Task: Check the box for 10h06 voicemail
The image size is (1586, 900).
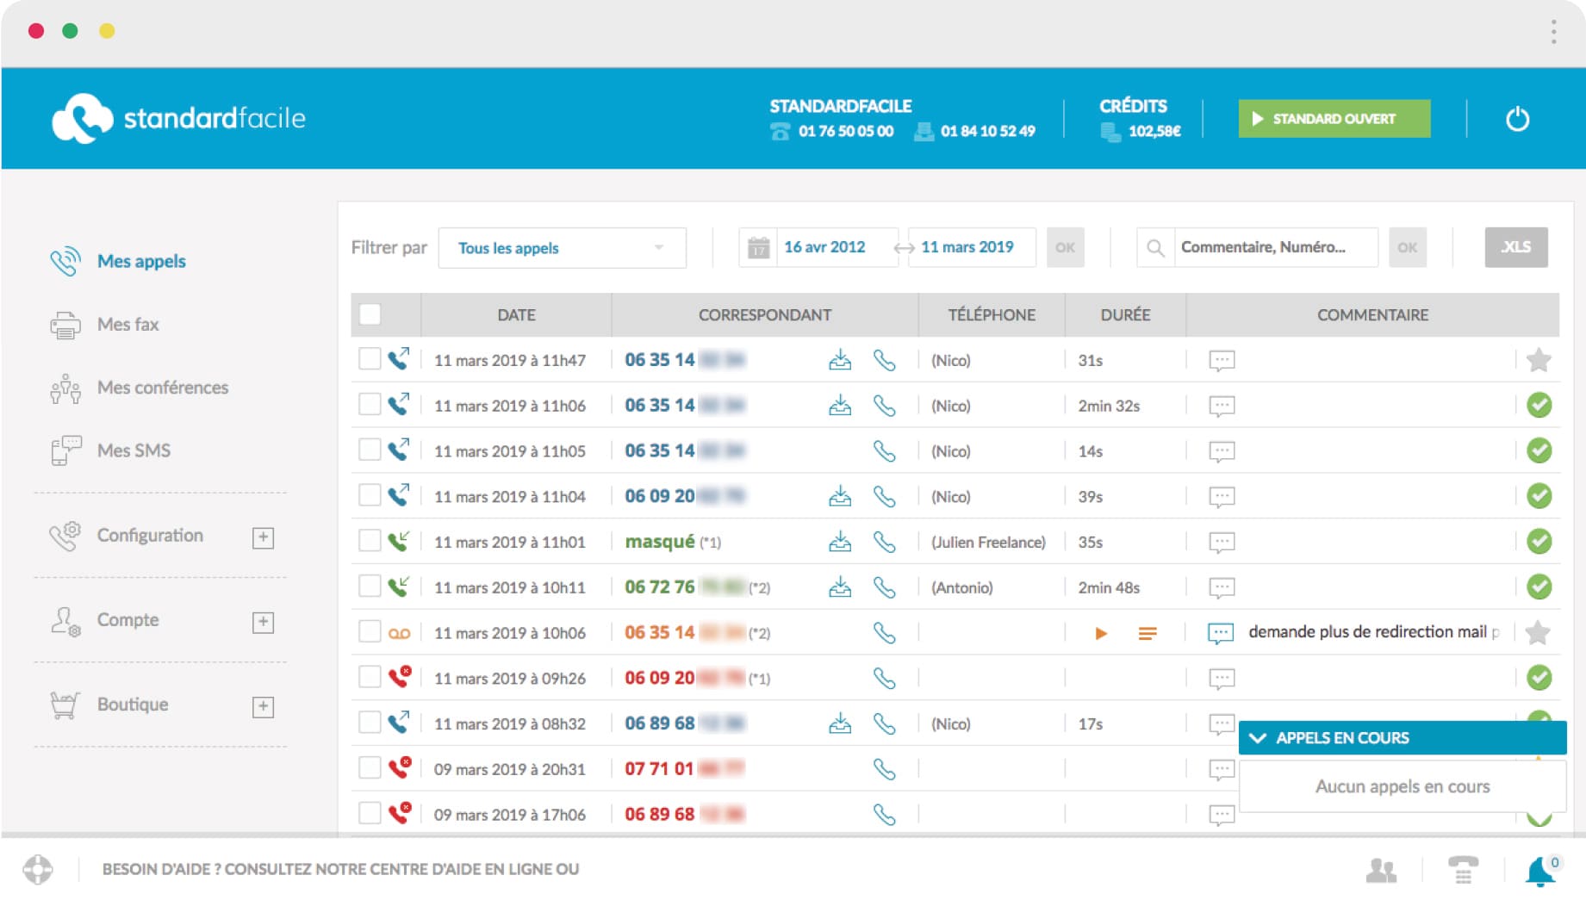Action: [370, 632]
